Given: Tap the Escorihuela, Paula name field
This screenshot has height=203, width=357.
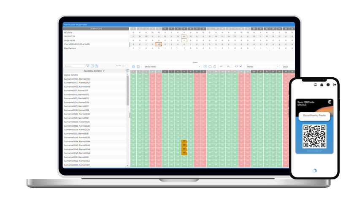Looking at the screenshot, I should [314, 116].
